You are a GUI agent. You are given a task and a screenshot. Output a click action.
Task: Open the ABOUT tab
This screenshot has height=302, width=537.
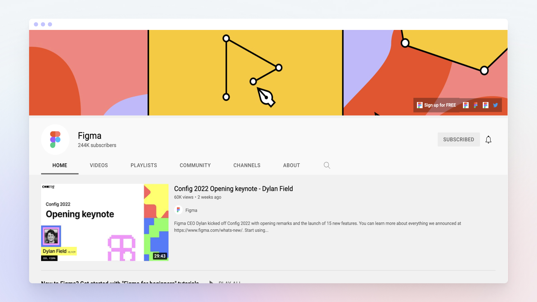[291, 165]
